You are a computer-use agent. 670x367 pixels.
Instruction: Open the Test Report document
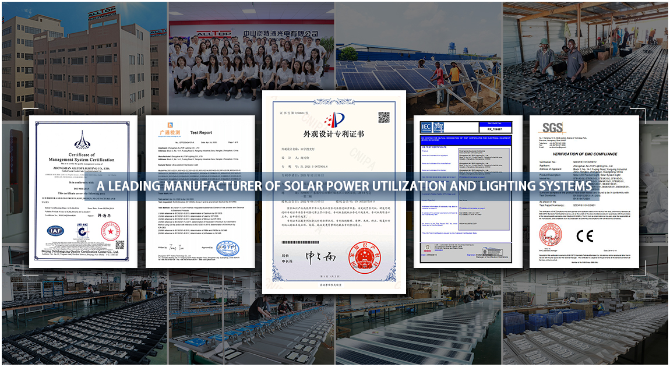pos(200,192)
